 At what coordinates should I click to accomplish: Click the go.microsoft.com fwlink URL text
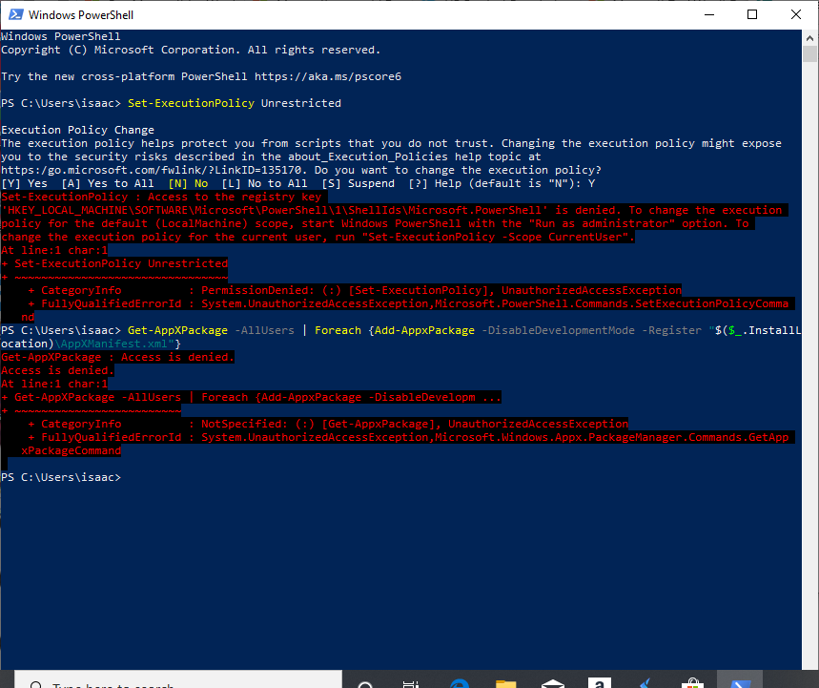[x=151, y=170]
